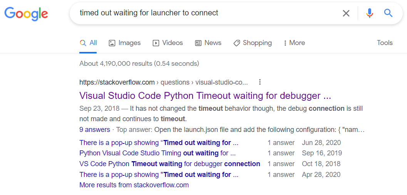Switch to Videos tab
Image resolution: width=407 pixels, height=195 pixels.
167,43
